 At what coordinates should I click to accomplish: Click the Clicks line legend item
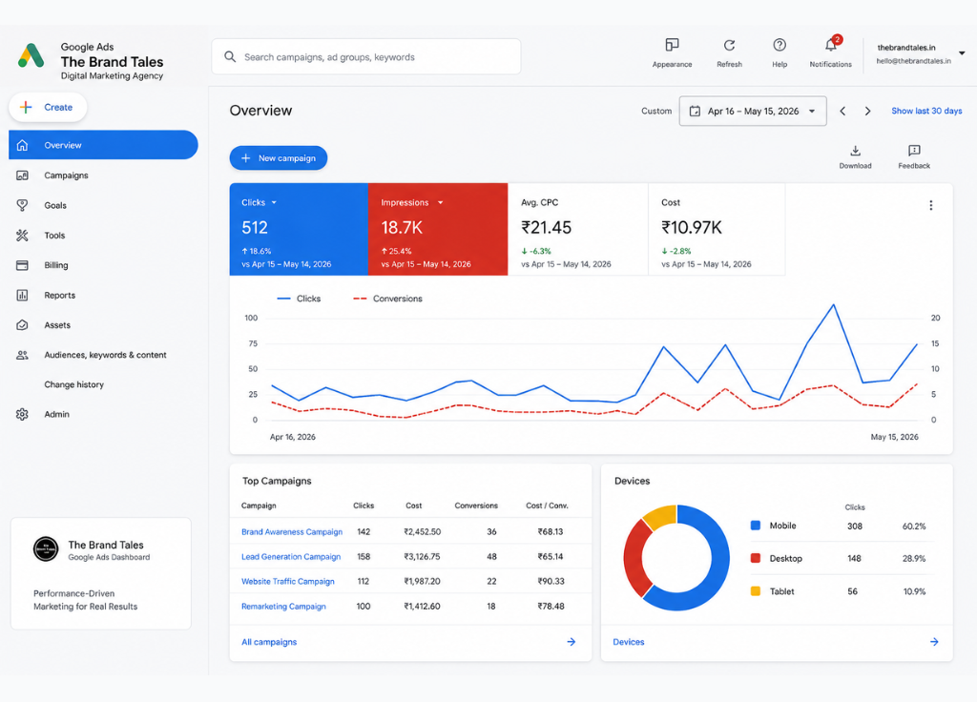(299, 299)
